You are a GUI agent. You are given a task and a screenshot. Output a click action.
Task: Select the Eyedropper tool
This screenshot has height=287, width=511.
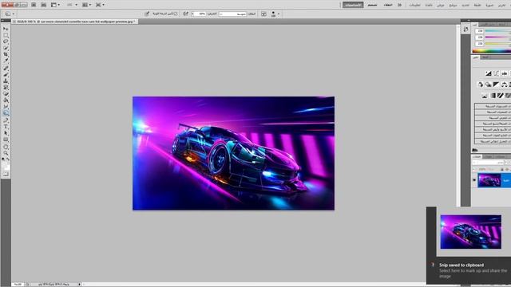tap(6, 61)
